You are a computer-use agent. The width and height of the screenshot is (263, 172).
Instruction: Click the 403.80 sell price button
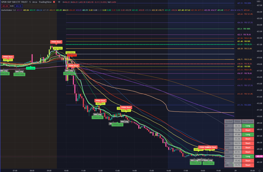point(5,6)
